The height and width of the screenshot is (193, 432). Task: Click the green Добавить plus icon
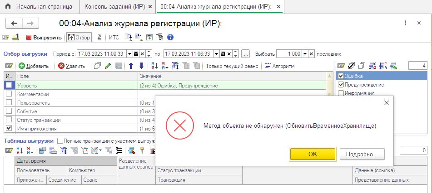click(x=21, y=66)
